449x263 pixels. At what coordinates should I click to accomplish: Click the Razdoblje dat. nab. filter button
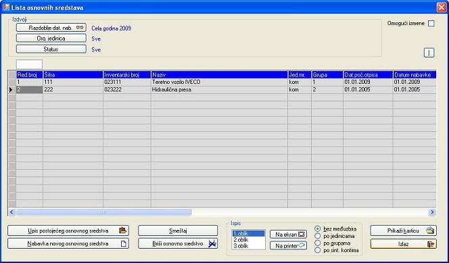(x=51, y=28)
